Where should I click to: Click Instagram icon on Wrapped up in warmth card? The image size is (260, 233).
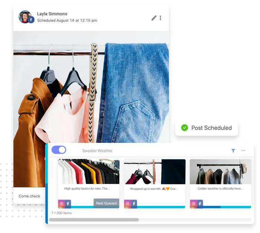[127, 204]
